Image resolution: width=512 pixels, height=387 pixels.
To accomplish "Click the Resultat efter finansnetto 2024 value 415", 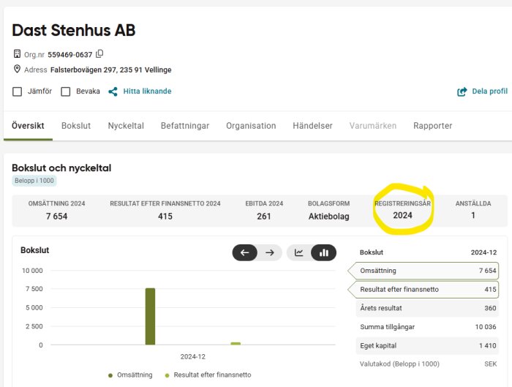I will [x=165, y=217].
